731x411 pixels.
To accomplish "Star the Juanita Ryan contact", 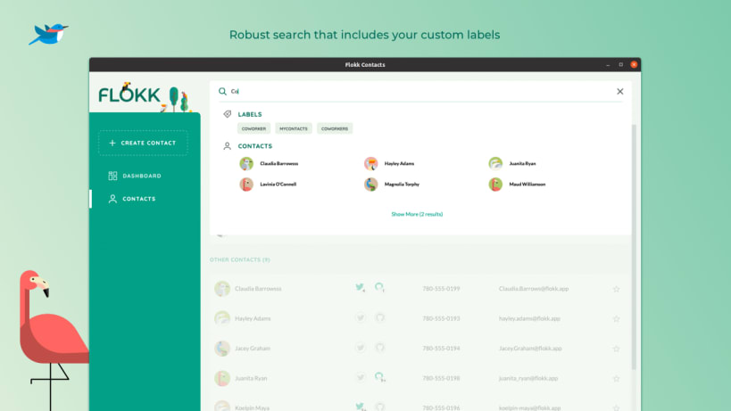I will (x=617, y=378).
